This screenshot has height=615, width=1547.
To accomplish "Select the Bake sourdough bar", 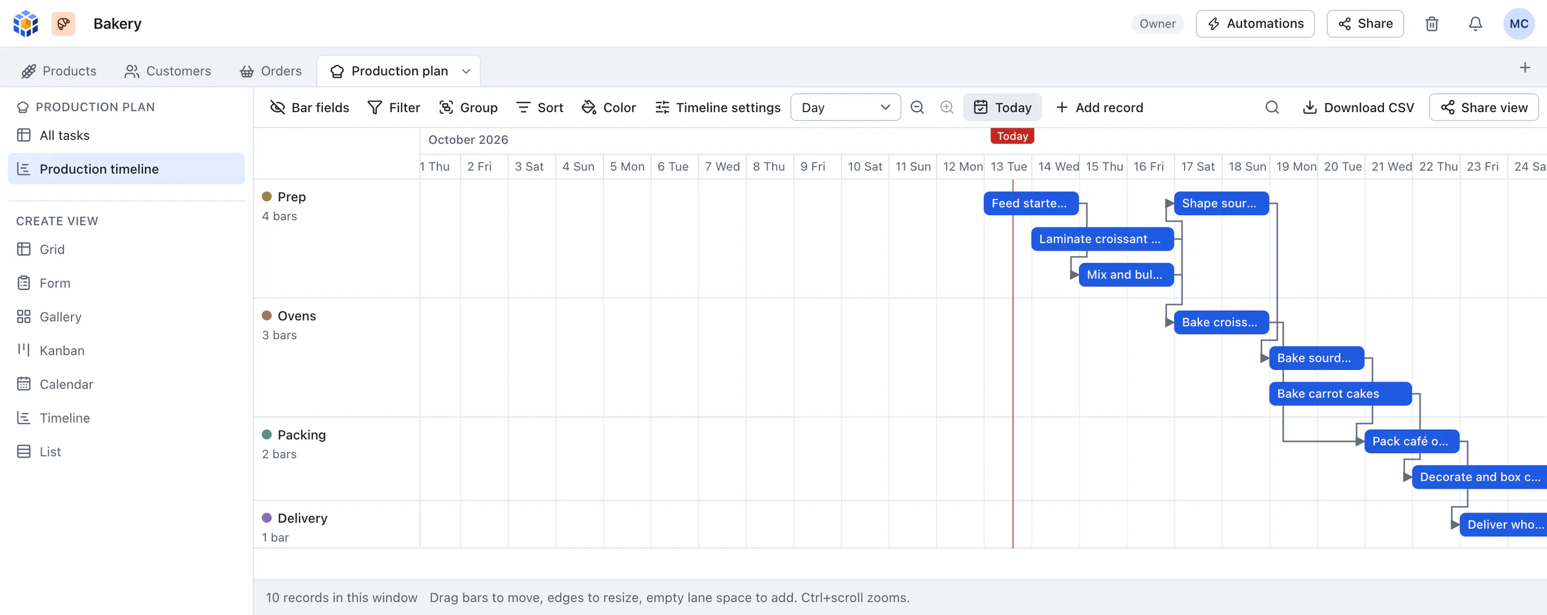I will tap(1317, 358).
